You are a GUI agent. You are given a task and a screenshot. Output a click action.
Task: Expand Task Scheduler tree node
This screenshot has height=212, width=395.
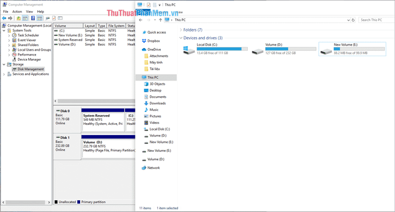pyautogui.click(x=10, y=35)
